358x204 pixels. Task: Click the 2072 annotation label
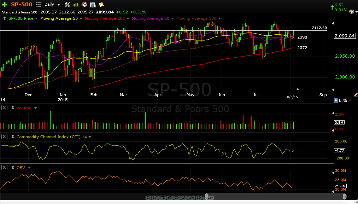[x=302, y=48]
